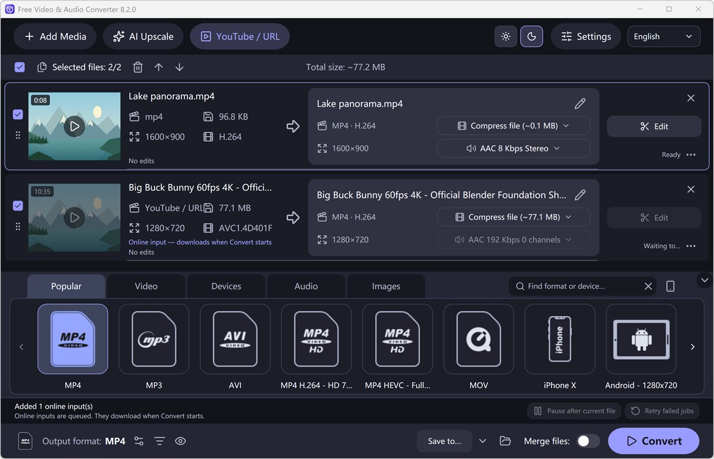
Task: Expand the Save to dropdown arrow
Action: point(483,441)
